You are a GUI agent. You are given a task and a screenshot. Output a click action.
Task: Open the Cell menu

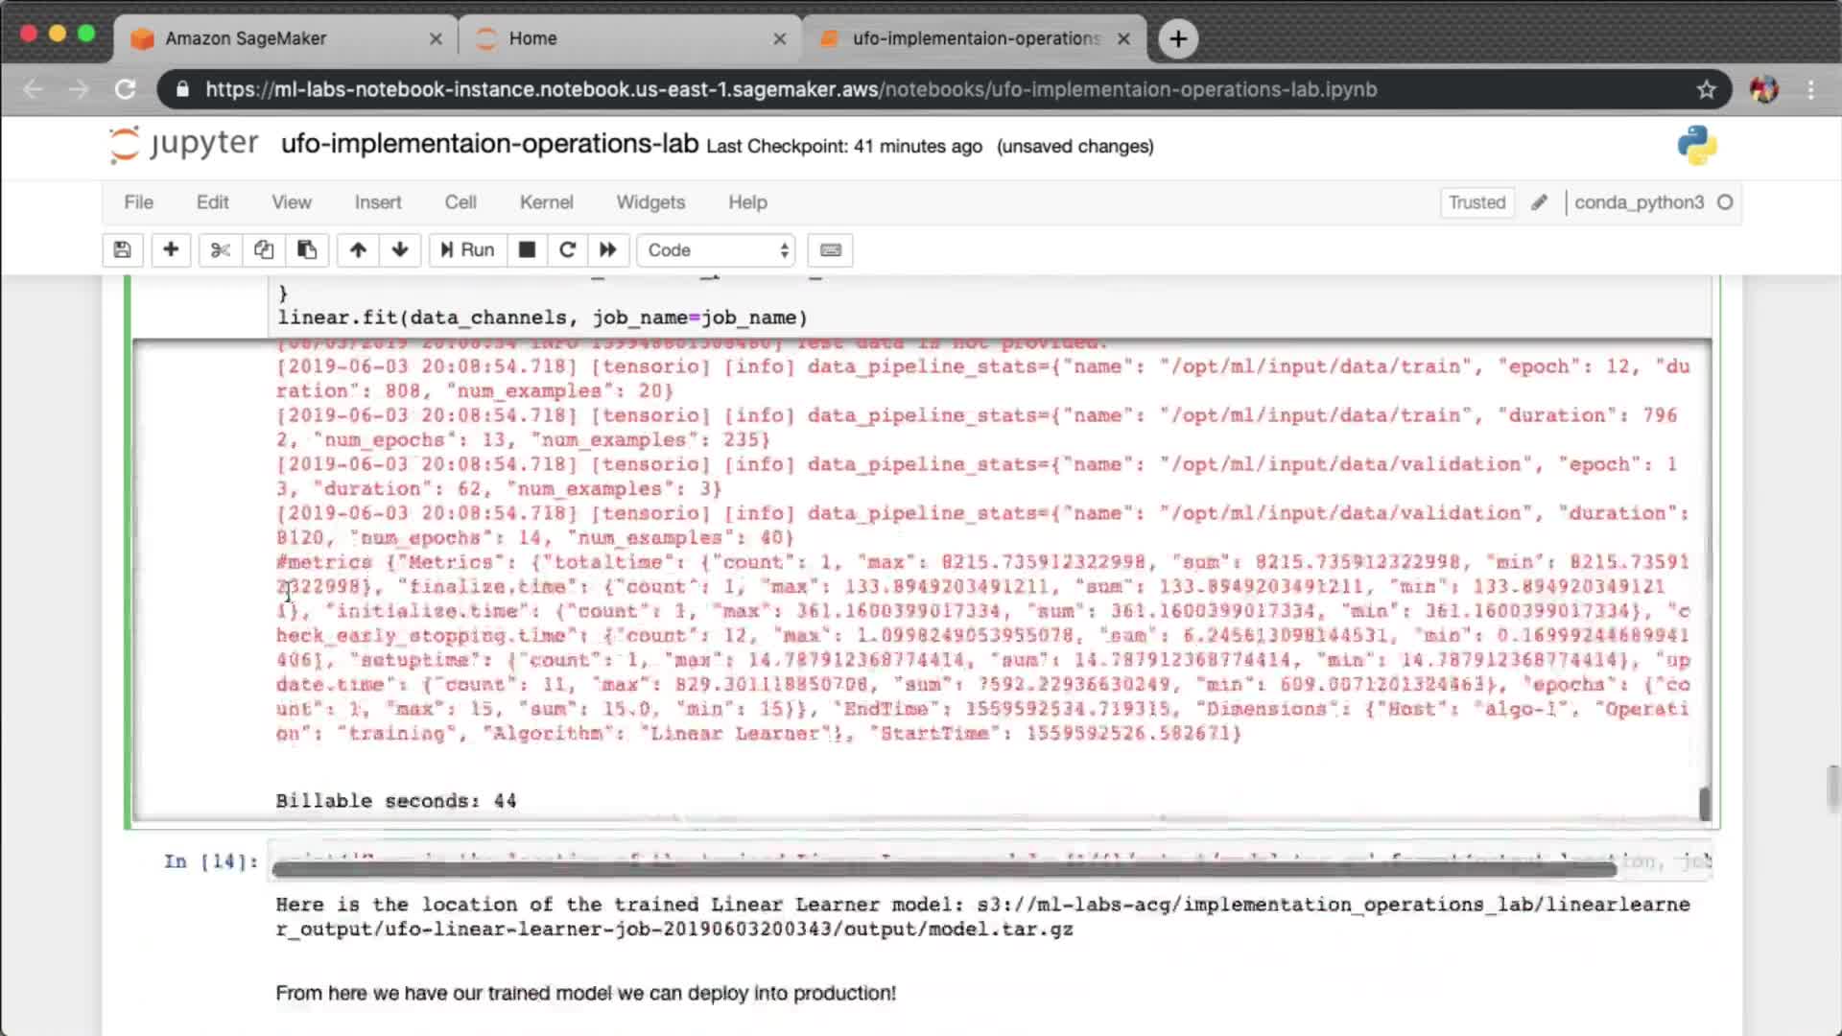point(460,202)
